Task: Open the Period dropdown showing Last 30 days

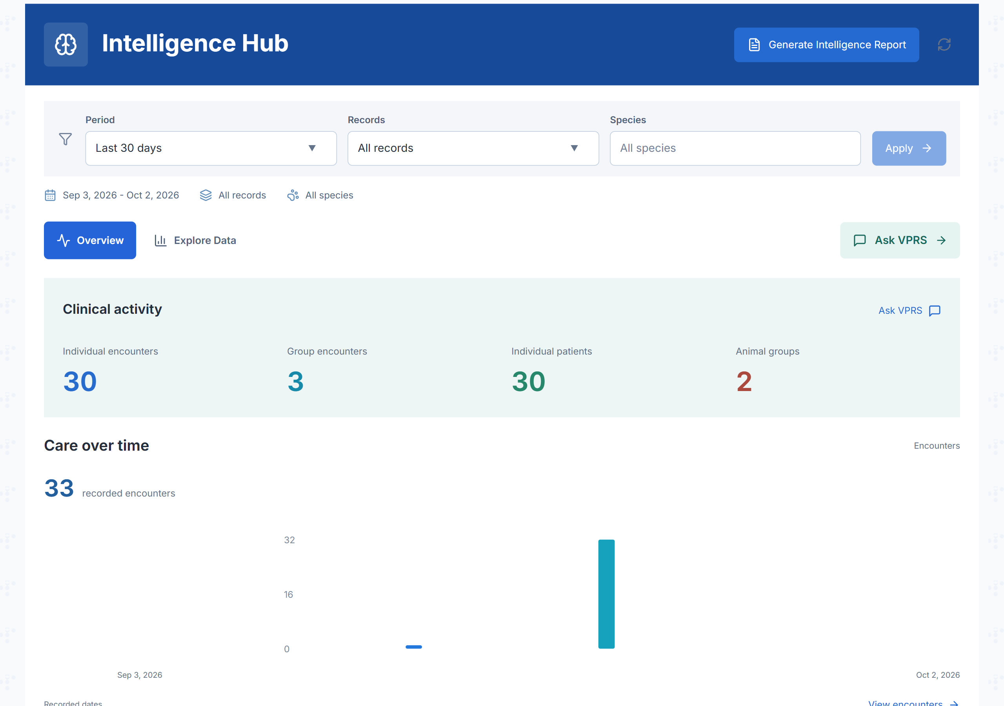Action: coord(211,148)
